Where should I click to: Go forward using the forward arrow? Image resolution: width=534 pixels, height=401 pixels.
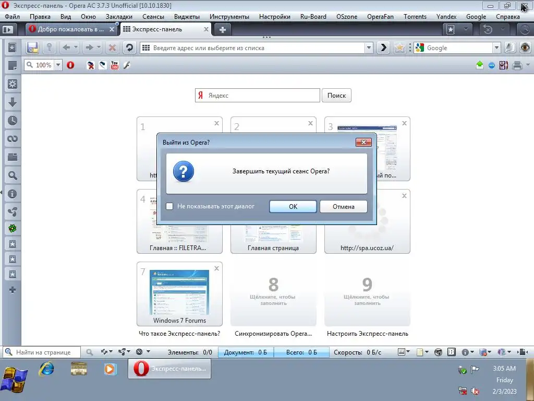pos(89,48)
